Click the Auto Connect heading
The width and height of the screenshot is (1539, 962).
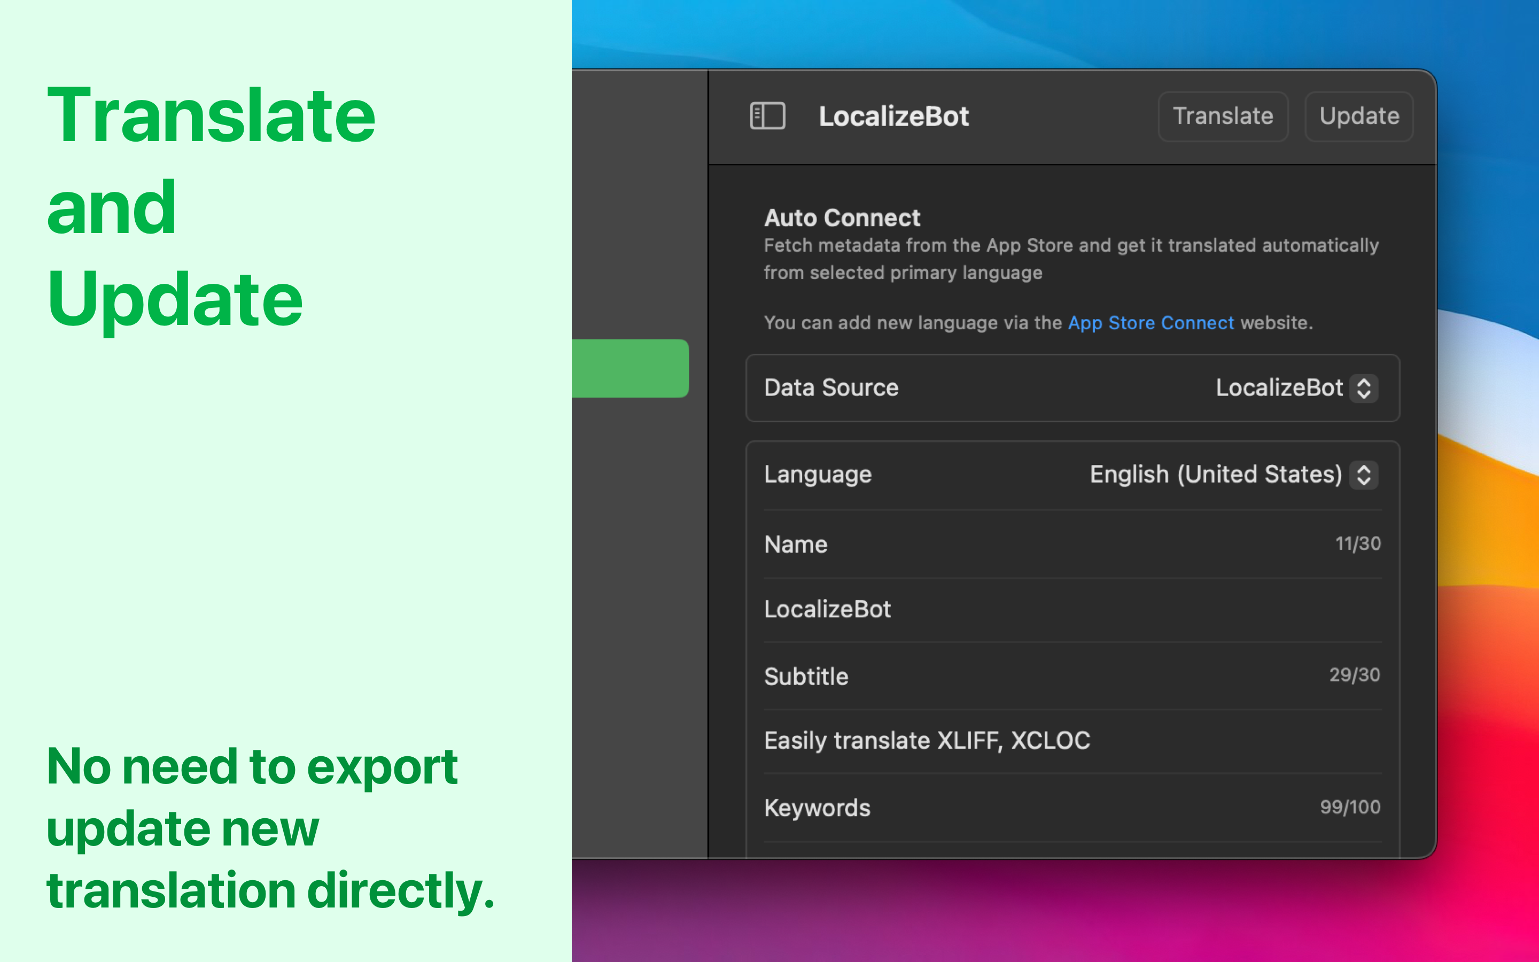[841, 218]
